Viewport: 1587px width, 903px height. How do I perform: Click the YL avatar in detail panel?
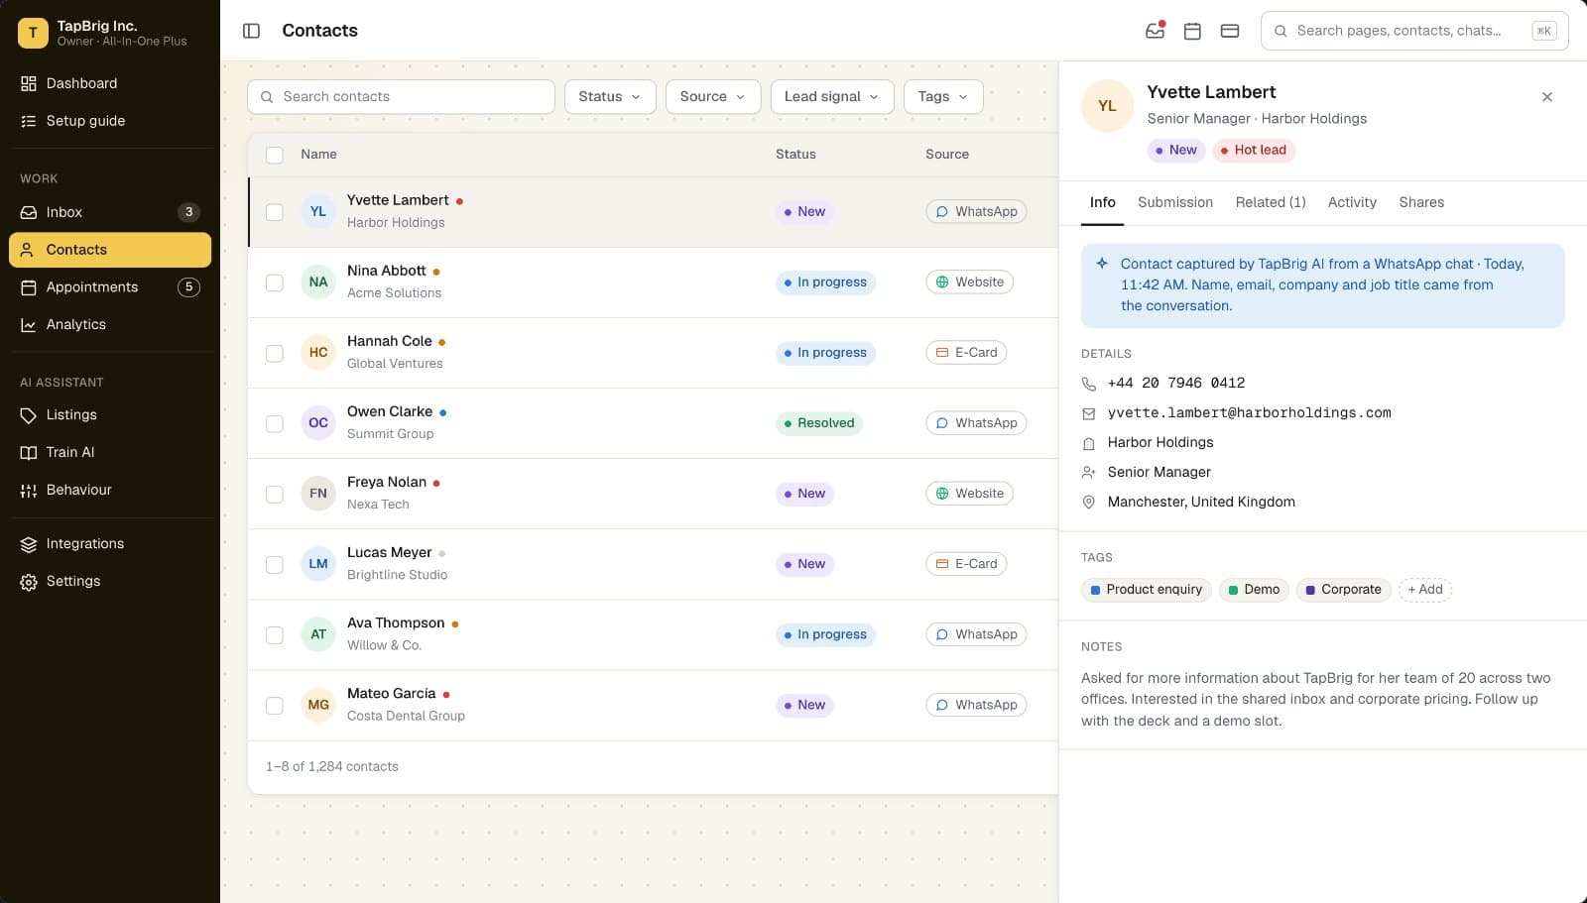(x=1107, y=106)
